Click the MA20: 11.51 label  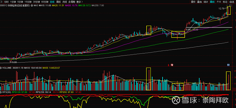pos(58,6)
